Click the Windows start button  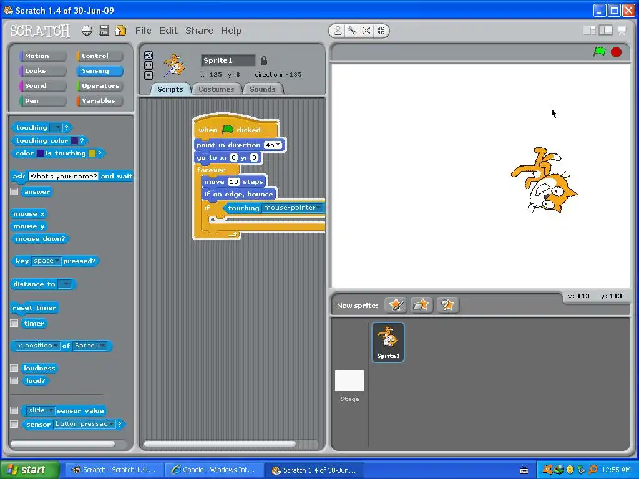tap(30, 470)
